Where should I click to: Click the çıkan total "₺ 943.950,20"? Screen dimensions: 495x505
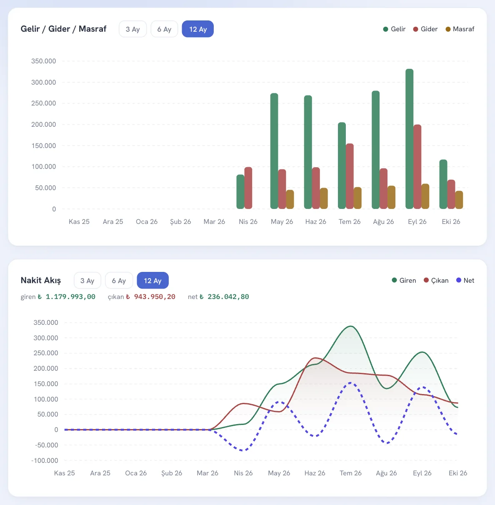pos(150,297)
